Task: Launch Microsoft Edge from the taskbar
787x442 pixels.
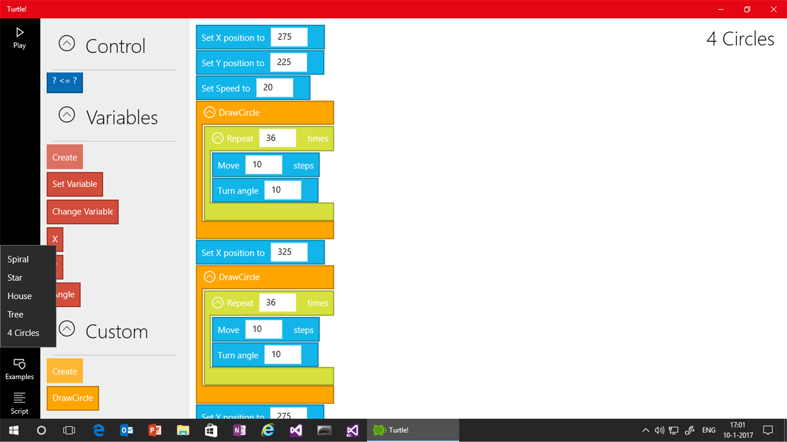Action: [x=98, y=430]
